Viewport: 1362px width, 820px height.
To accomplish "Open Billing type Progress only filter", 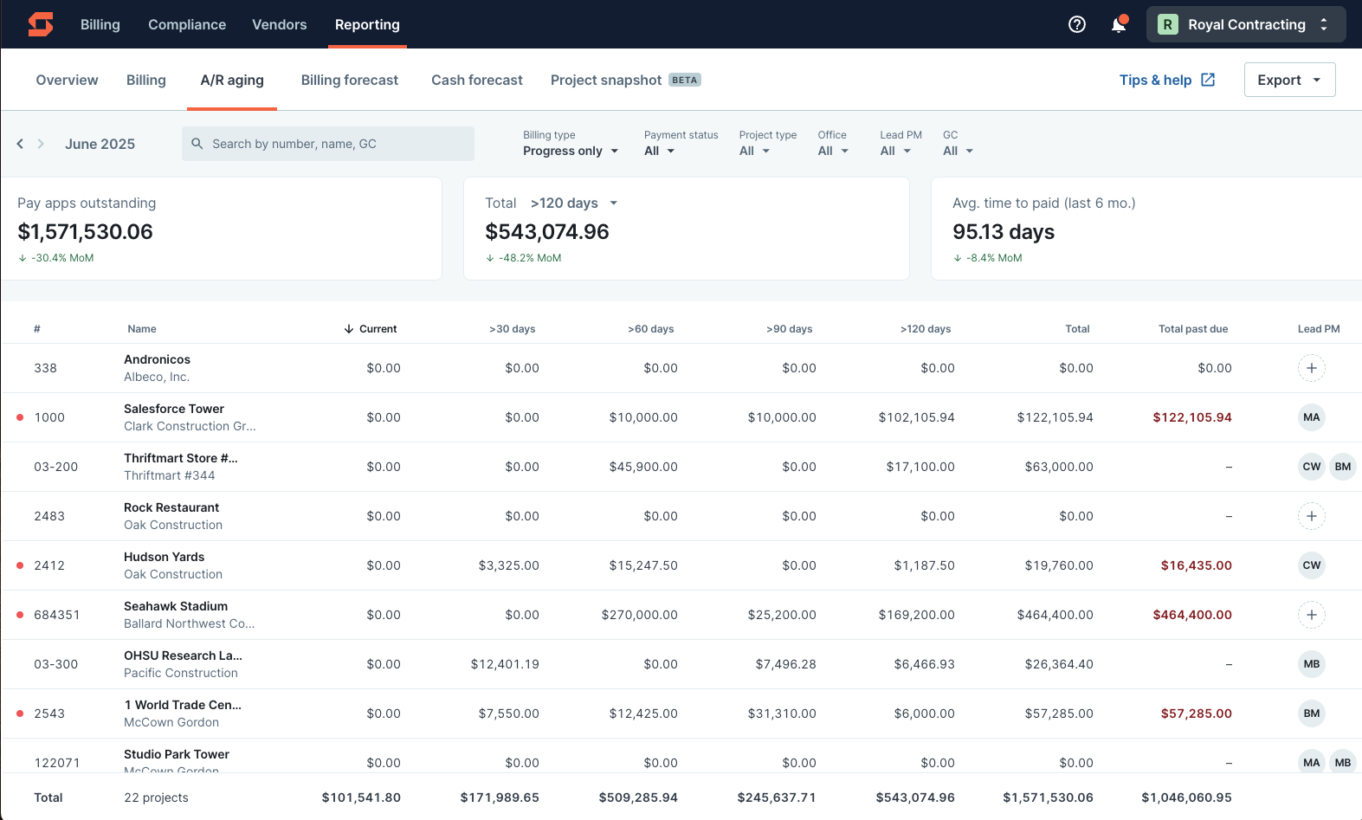I will tap(571, 151).
